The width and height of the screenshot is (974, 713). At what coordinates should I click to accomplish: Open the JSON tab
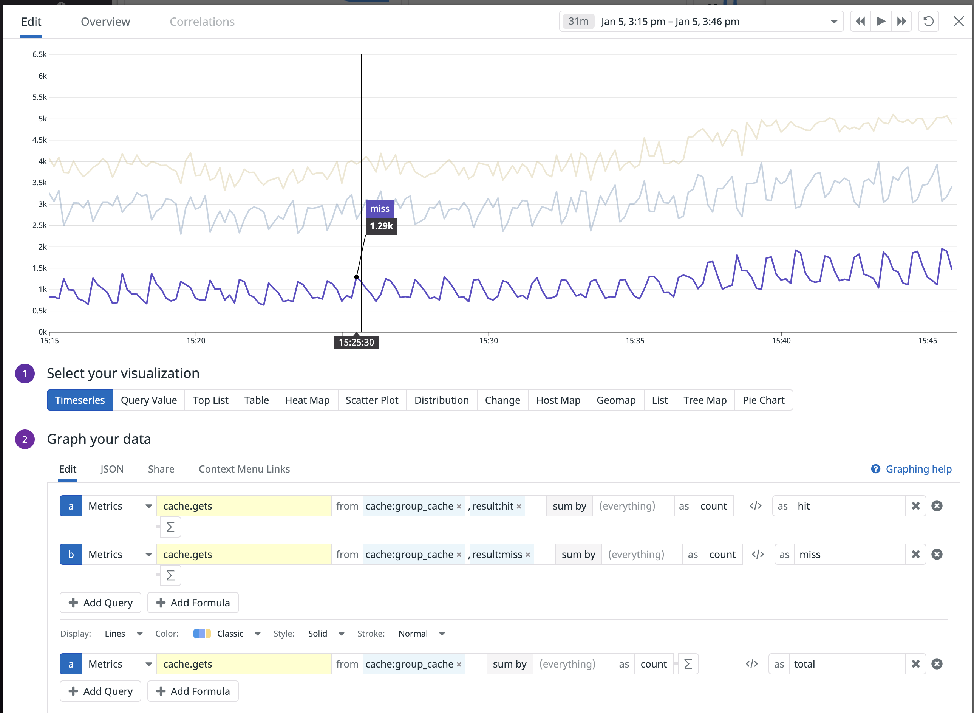click(112, 469)
